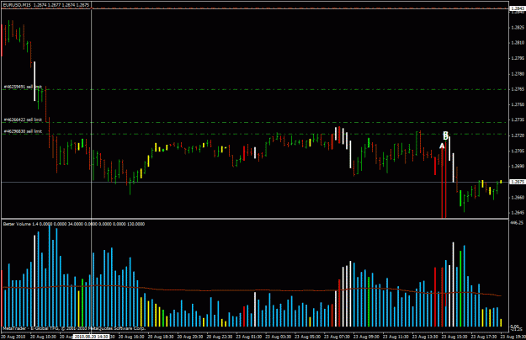
Task: Click the 1.2645 price scale label
Action: tap(518, 213)
